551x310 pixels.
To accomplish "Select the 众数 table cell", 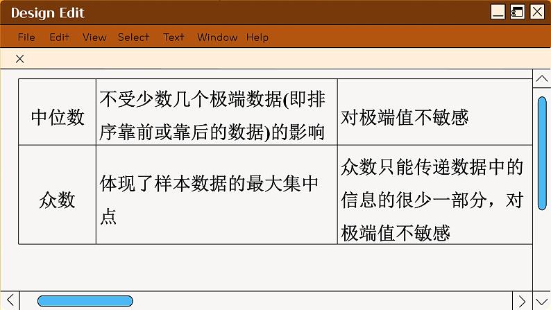I will (58, 194).
